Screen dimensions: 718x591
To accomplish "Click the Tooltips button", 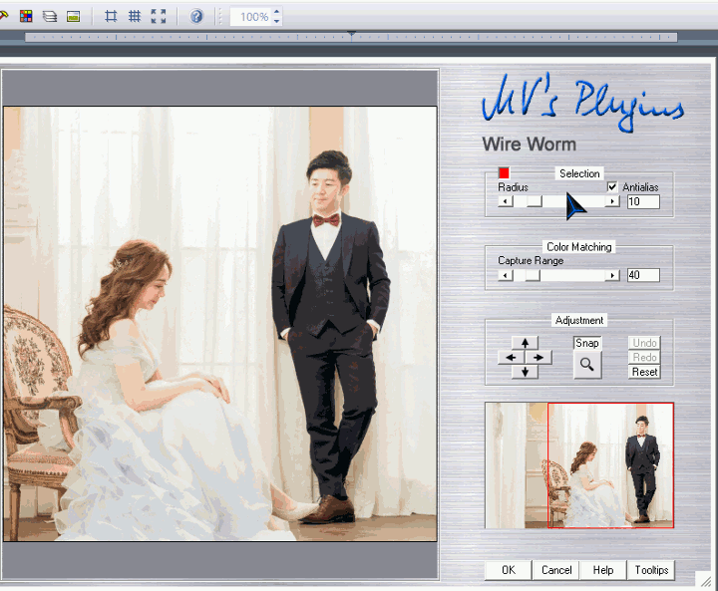I will point(651,570).
